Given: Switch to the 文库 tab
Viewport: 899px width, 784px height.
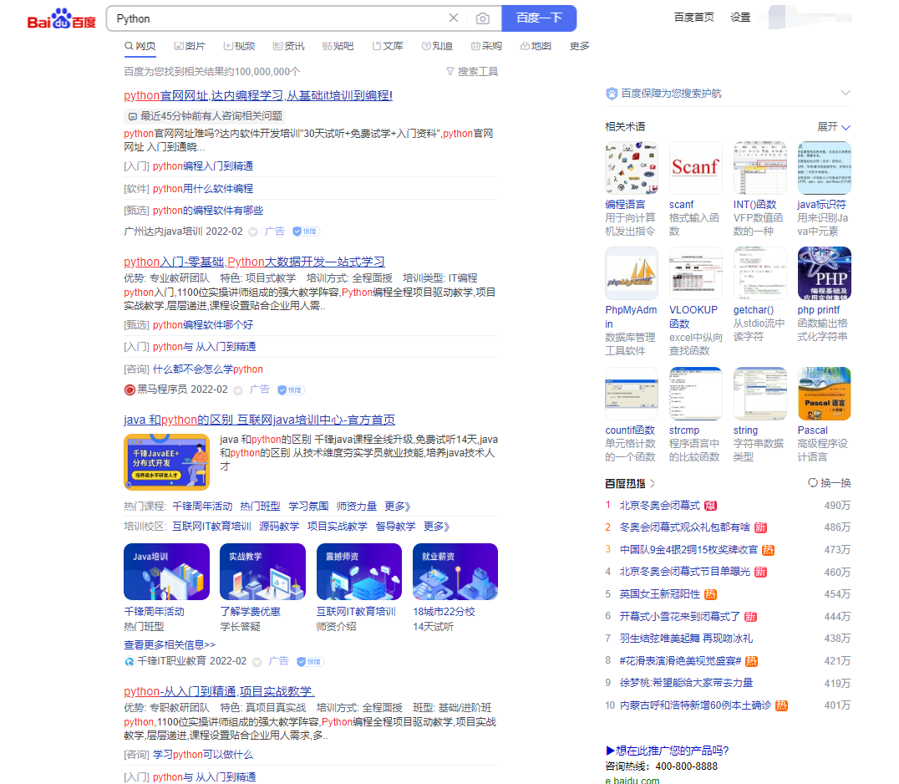Looking at the screenshot, I should point(387,46).
